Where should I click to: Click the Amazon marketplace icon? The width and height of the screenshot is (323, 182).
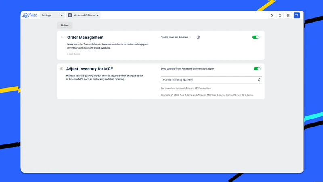click(x=70, y=15)
